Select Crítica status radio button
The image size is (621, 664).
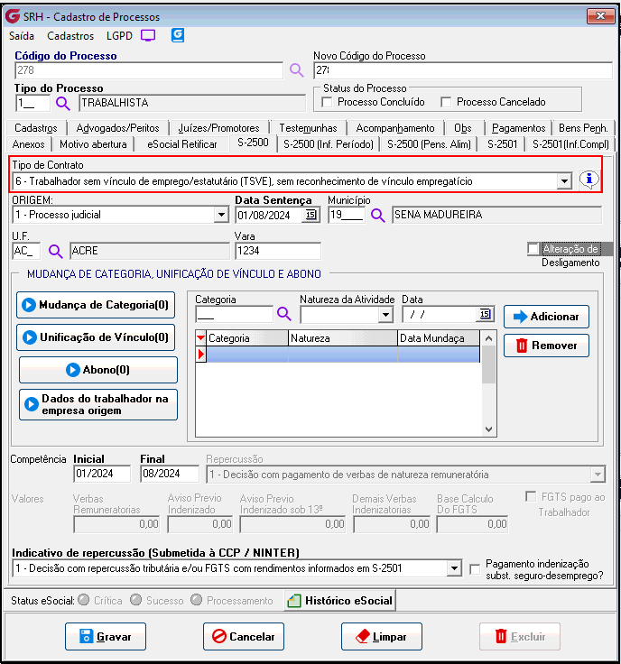coord(84,600)
